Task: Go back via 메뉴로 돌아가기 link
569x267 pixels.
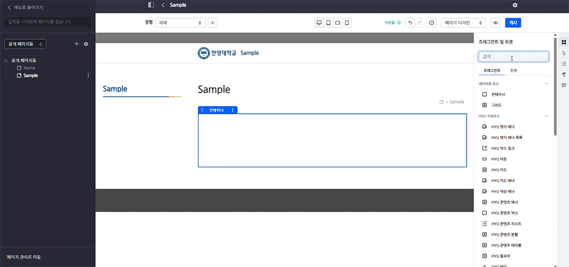Action: pyautogui.click(x=25, y=7)
